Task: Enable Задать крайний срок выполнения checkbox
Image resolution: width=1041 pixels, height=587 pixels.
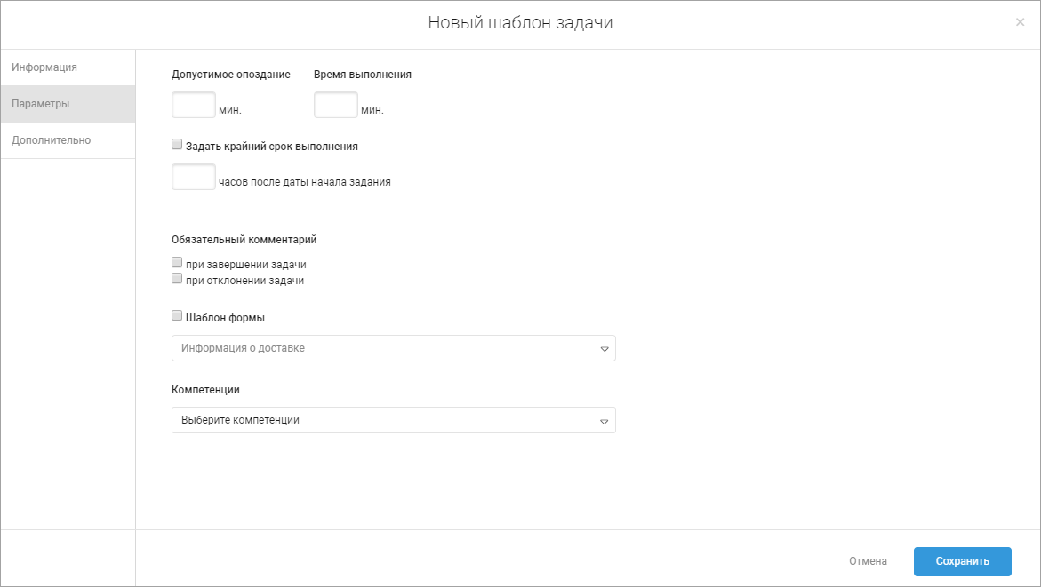Action: tap(177, 145)
